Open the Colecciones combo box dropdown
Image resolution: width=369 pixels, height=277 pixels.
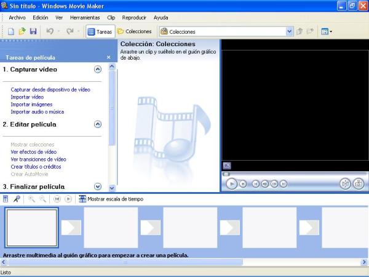click(x=290, y=31)
